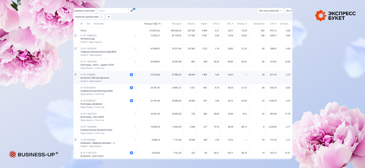The image size is (365, 168).
Task: Click CTR value 40,44
Action: coord(217,61)
